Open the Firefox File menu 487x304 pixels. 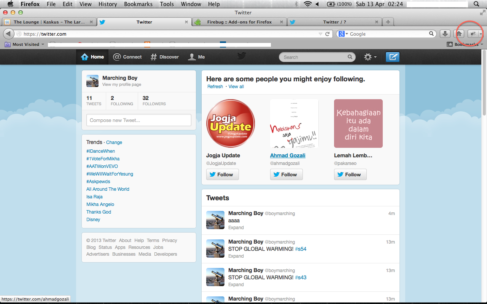pyautogui.click(x=51, y=4)
